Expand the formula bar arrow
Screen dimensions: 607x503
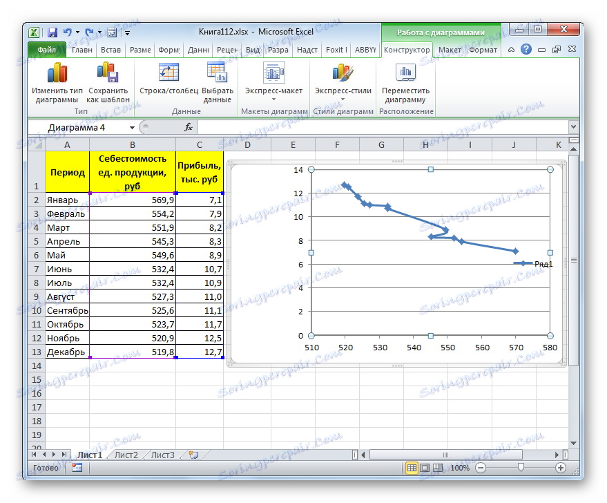tap(573, 126)
